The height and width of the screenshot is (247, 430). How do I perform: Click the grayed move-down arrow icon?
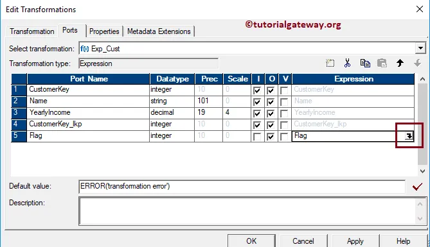[x=417, y=64]
